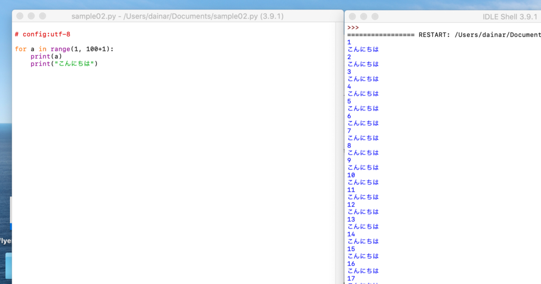Click output number 4 in shell

(x=349, y=86)
